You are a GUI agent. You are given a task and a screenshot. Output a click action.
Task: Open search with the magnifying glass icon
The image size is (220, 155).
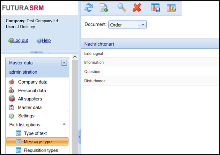(x=121, y=8)
